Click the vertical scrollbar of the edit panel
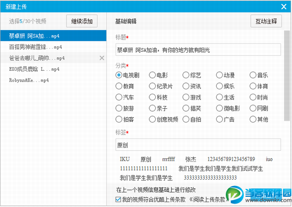Viewport: 292px width, 207px height. click(x=287, y=76)
